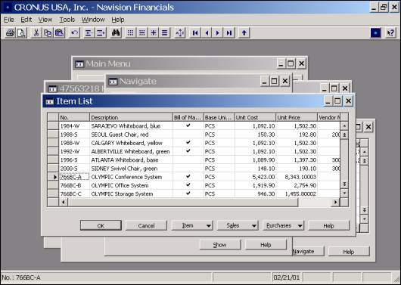
Task: Click Bill of Materials checkmark for 766BC-C
Action: [188, 194]
